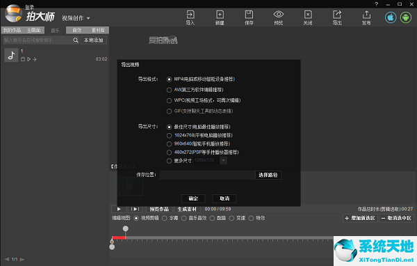This screenshot has width=417, height=266.
Task: Switch edit view to 视频剪辑
Action: click(136, 218)
